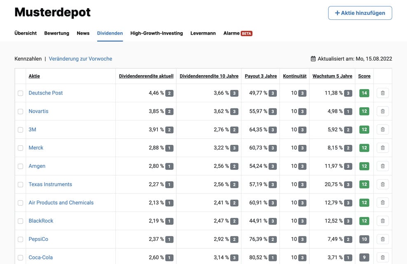Sort by the Kontinuität column
Screen dimensions: 407x264
pyautogui.click(x=295, y=76)
